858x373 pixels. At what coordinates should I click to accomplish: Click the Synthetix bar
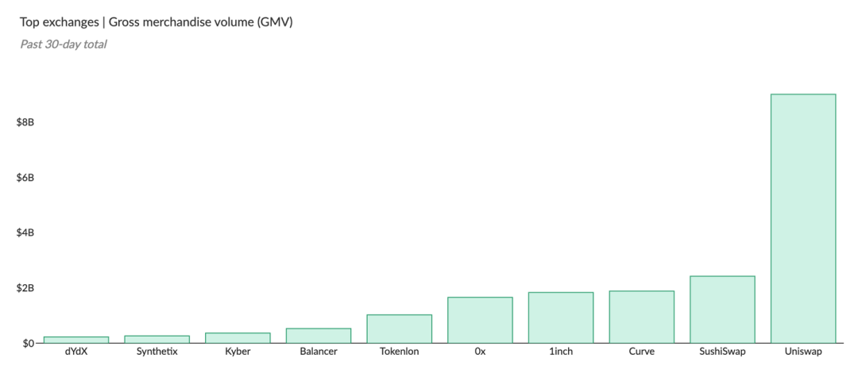[157, 340]
